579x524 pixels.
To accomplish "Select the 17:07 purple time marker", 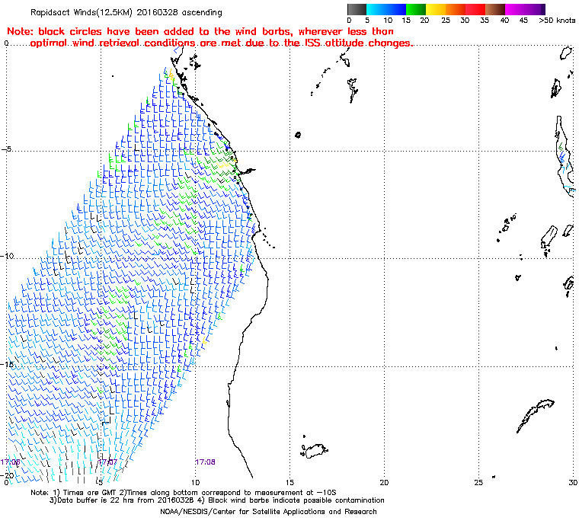I will (x=107, y=462).
